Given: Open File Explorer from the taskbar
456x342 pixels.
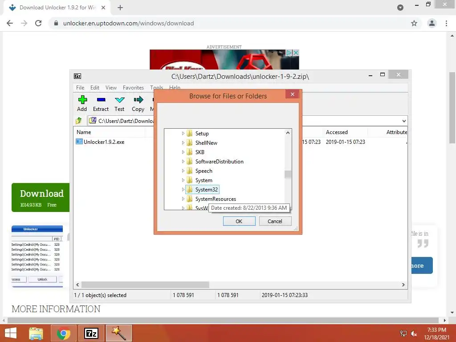Looking at the screenshot, I should point(36,333).
